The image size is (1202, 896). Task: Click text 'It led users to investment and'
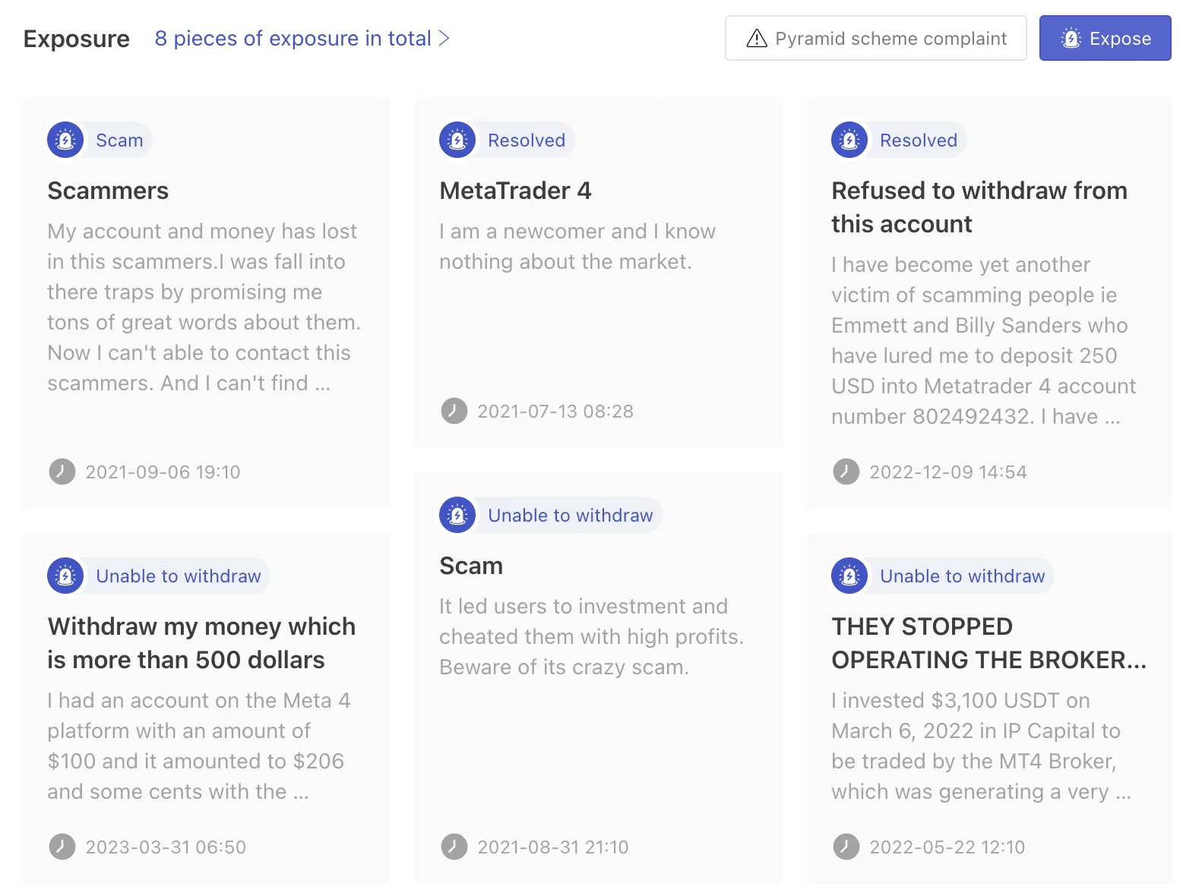pyautogui.click(x=584, y=606)
